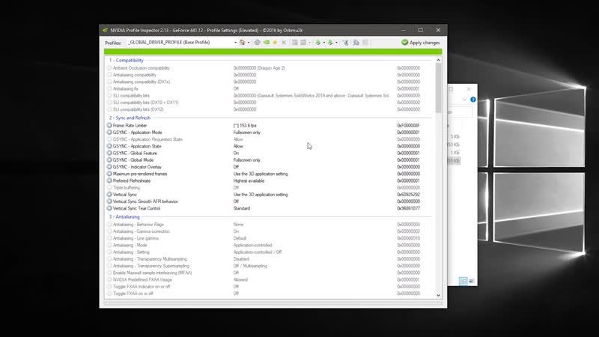Click the '153.6 fps' value cell

click(x=245, y=125)
